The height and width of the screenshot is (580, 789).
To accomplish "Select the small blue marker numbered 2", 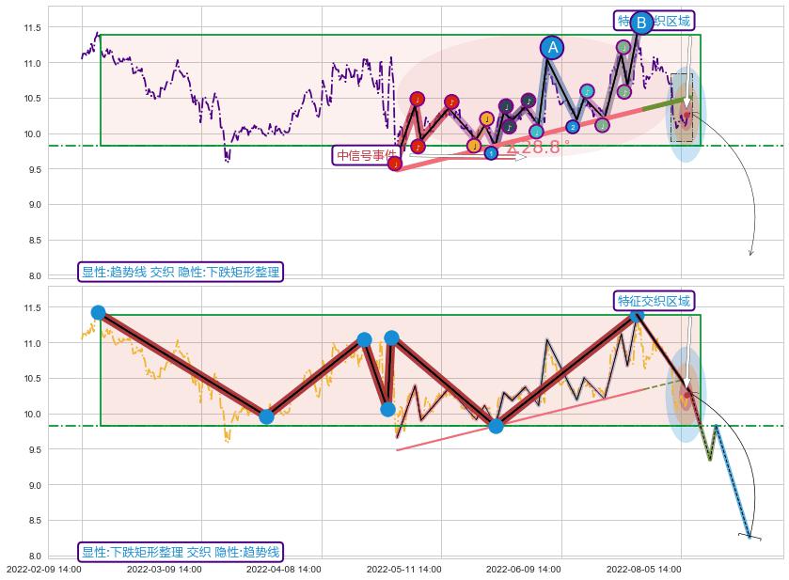I will [573, 127].
